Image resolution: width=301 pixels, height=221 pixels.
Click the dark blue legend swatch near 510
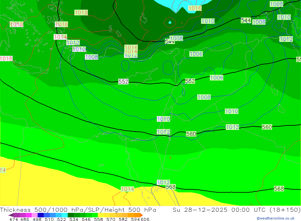click(x=41, y=215)
